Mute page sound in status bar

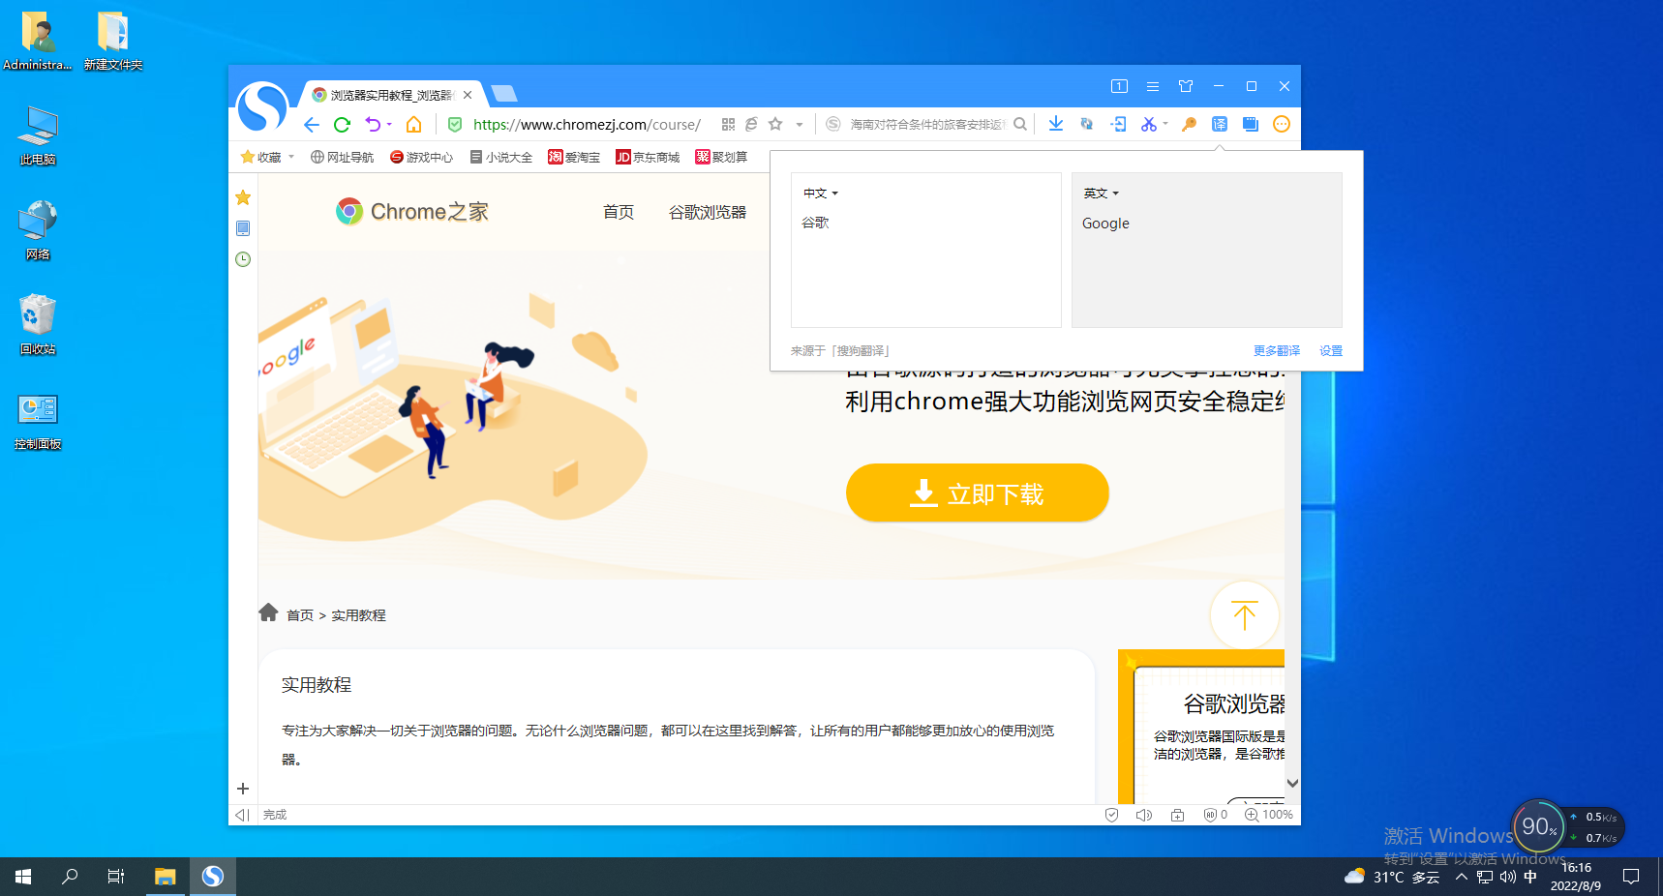pos(1143,815)
